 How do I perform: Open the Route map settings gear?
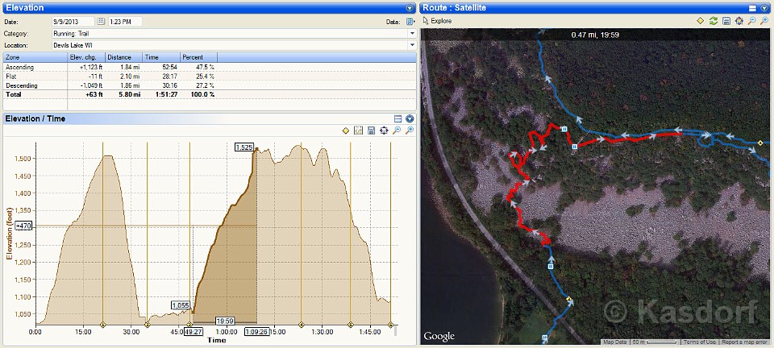pos(739,20)
